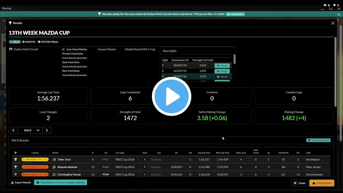
Task: Click the warning icon on File Protest
Action: pyautogui.click(x=314, y=183)
